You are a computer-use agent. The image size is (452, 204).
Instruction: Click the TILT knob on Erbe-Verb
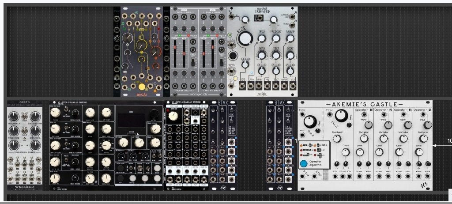click(276, 55)
